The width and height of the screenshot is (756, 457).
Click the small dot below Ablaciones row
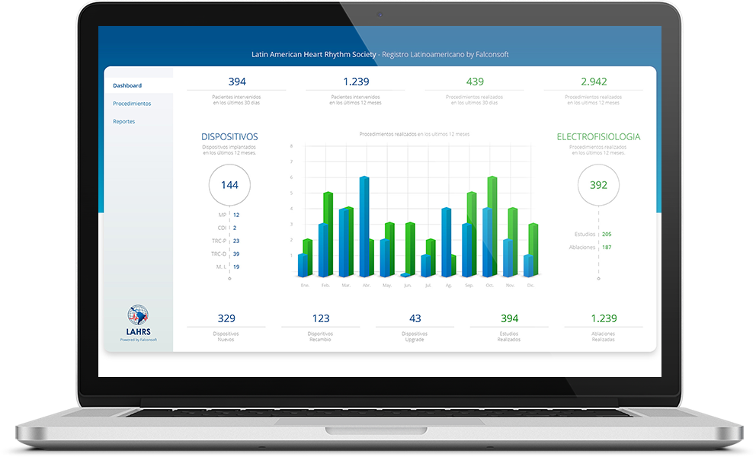[x=598, y=279]
